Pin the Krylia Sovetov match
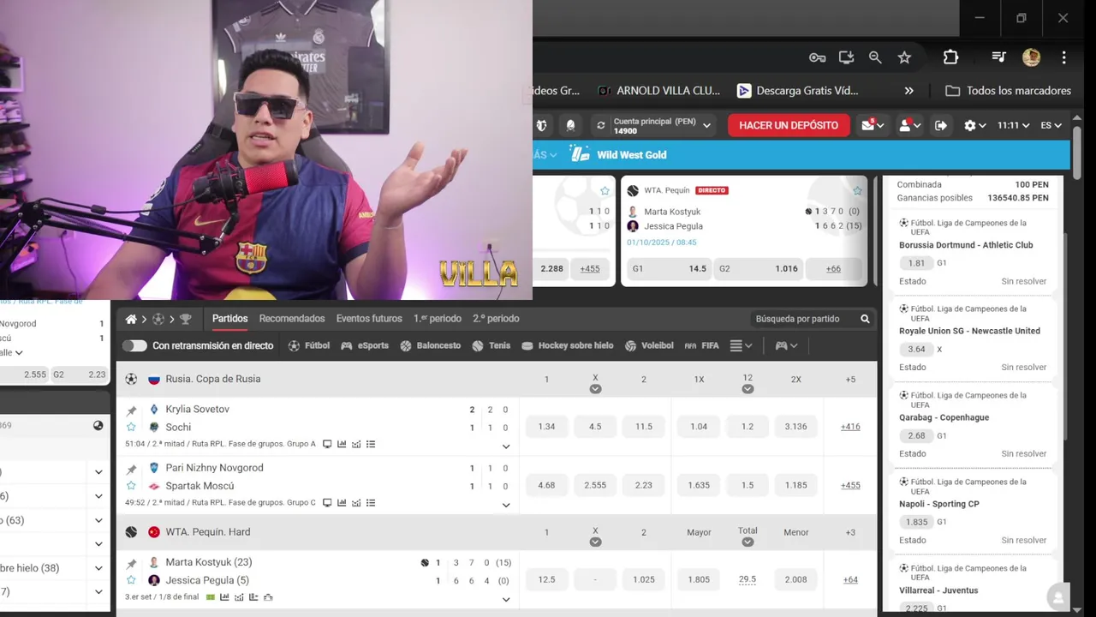 tap(131, 410)
